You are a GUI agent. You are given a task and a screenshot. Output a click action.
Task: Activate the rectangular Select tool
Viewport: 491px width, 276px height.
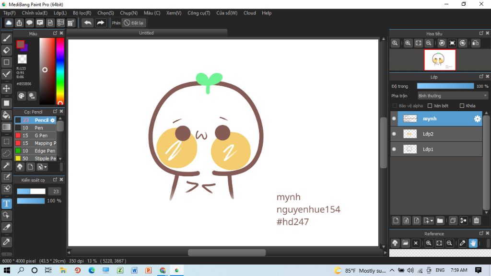pos(7,141)
